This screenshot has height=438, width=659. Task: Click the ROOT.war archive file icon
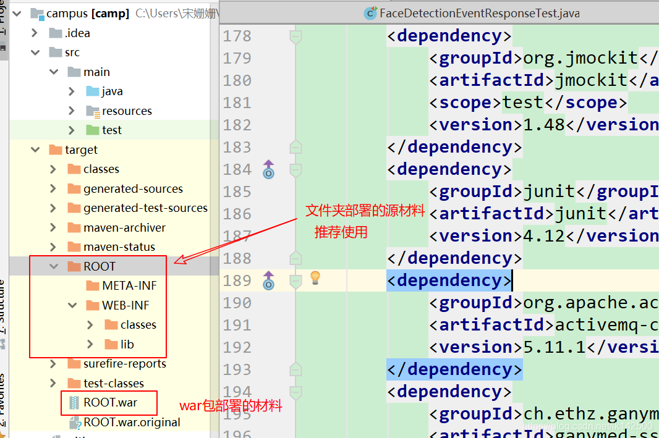74,402
